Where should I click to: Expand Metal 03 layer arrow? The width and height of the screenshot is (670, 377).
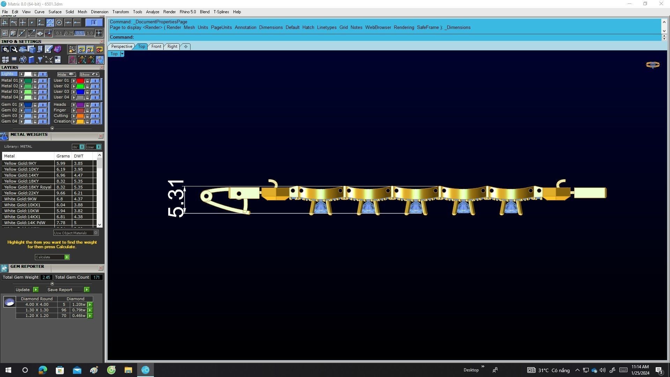(22, 92)
